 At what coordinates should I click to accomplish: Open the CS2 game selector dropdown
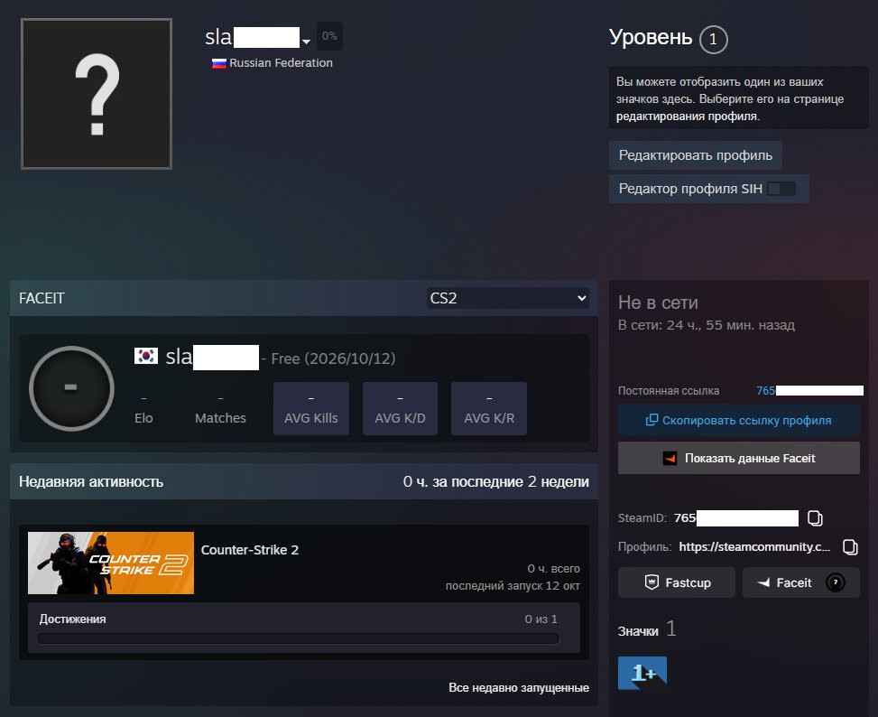(x=508, y=298)
